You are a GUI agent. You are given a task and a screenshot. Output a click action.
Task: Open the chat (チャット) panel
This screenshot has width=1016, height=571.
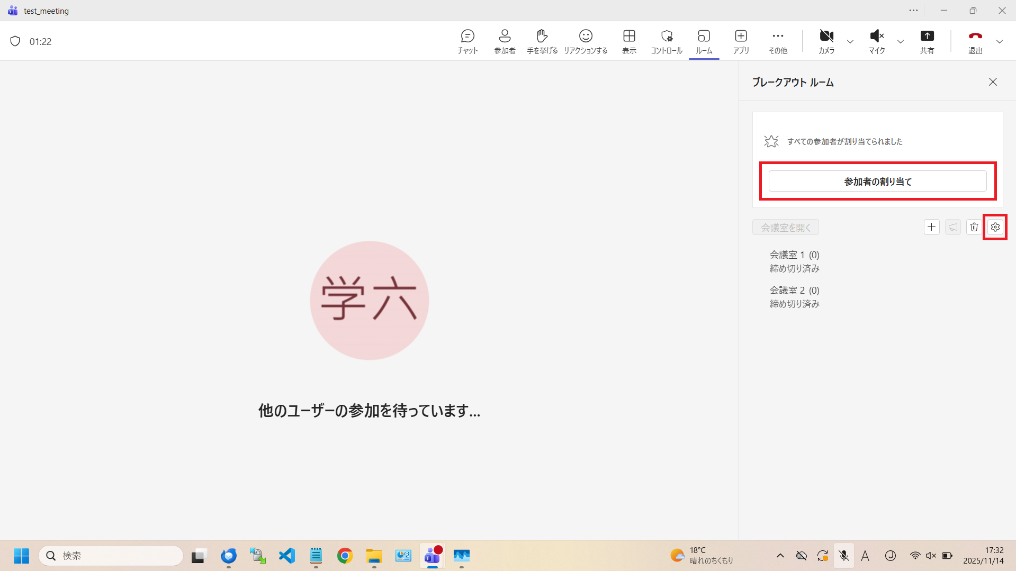(467, 41)
